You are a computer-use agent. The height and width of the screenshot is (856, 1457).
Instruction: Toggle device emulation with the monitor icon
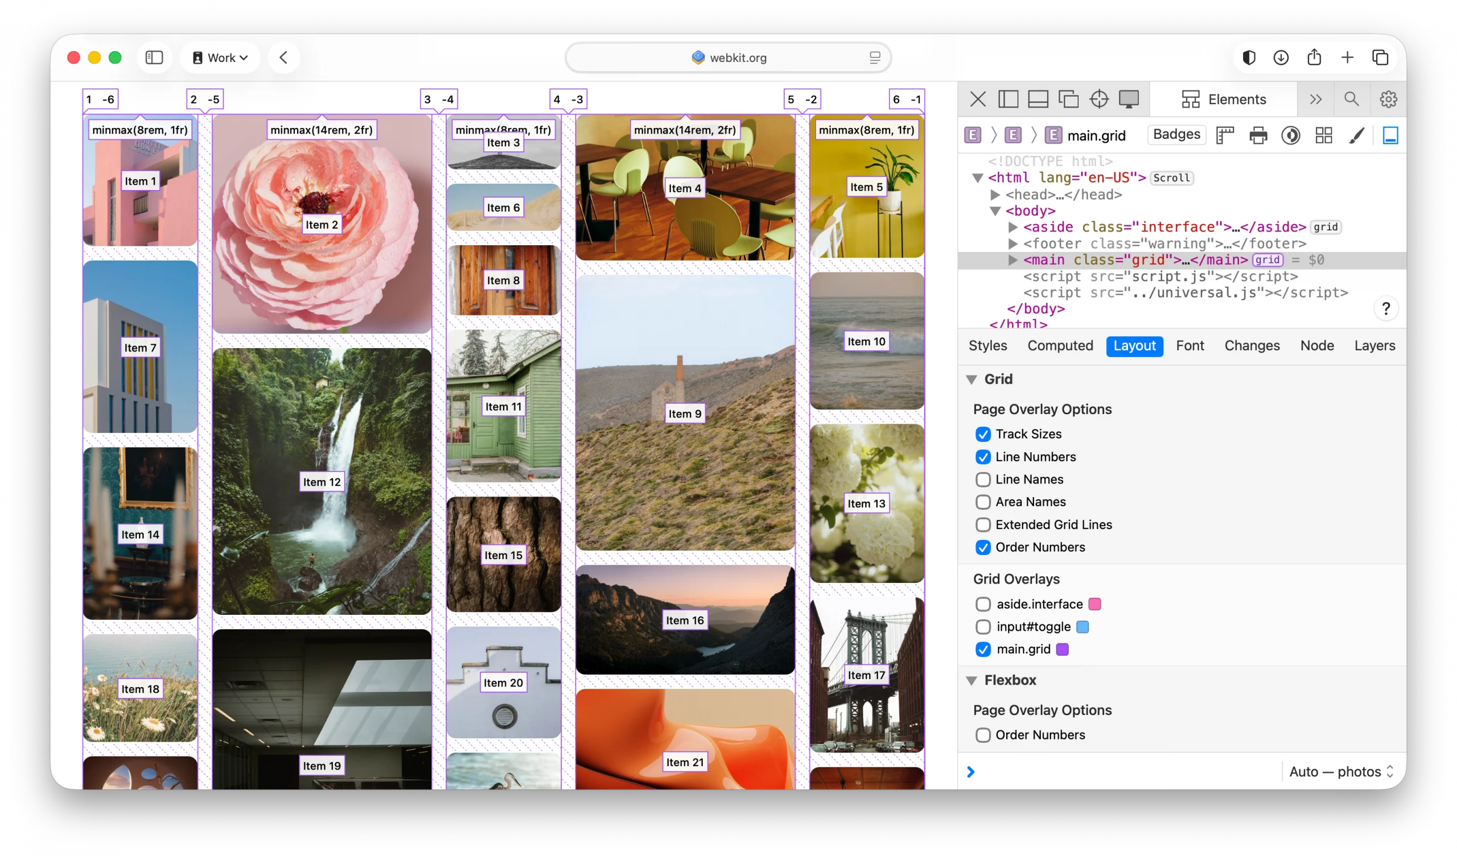click(x=1129, y=99)
